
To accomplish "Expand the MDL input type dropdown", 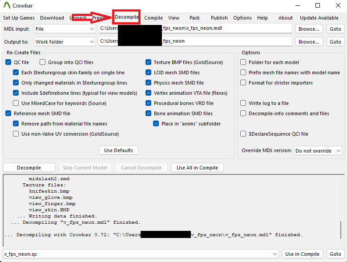I will [x=65, y=29].
